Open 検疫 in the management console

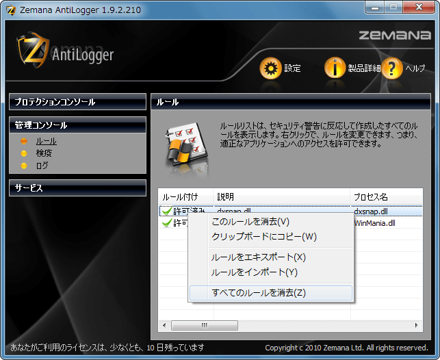pyautogui.click(x=44, y=153)
